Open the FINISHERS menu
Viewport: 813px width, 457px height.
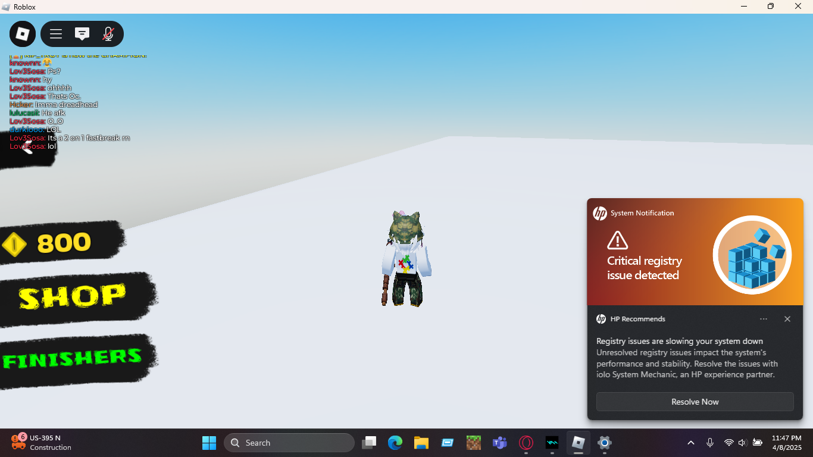click(x=72, y=359)
